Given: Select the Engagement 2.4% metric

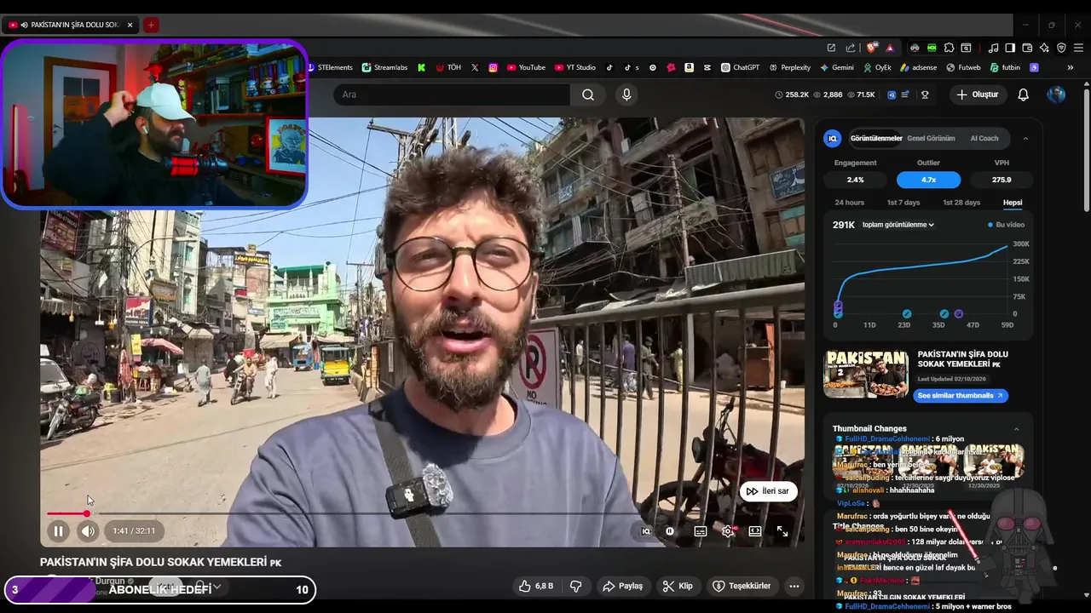Looking at the screenshot, I should point(855,180).
